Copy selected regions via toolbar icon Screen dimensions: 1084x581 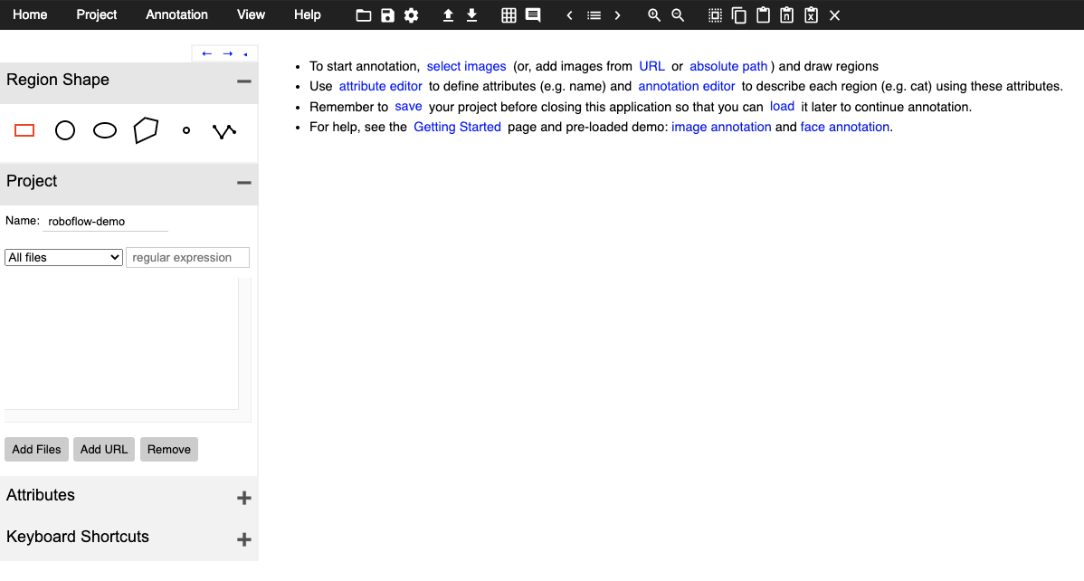[739, 15]
